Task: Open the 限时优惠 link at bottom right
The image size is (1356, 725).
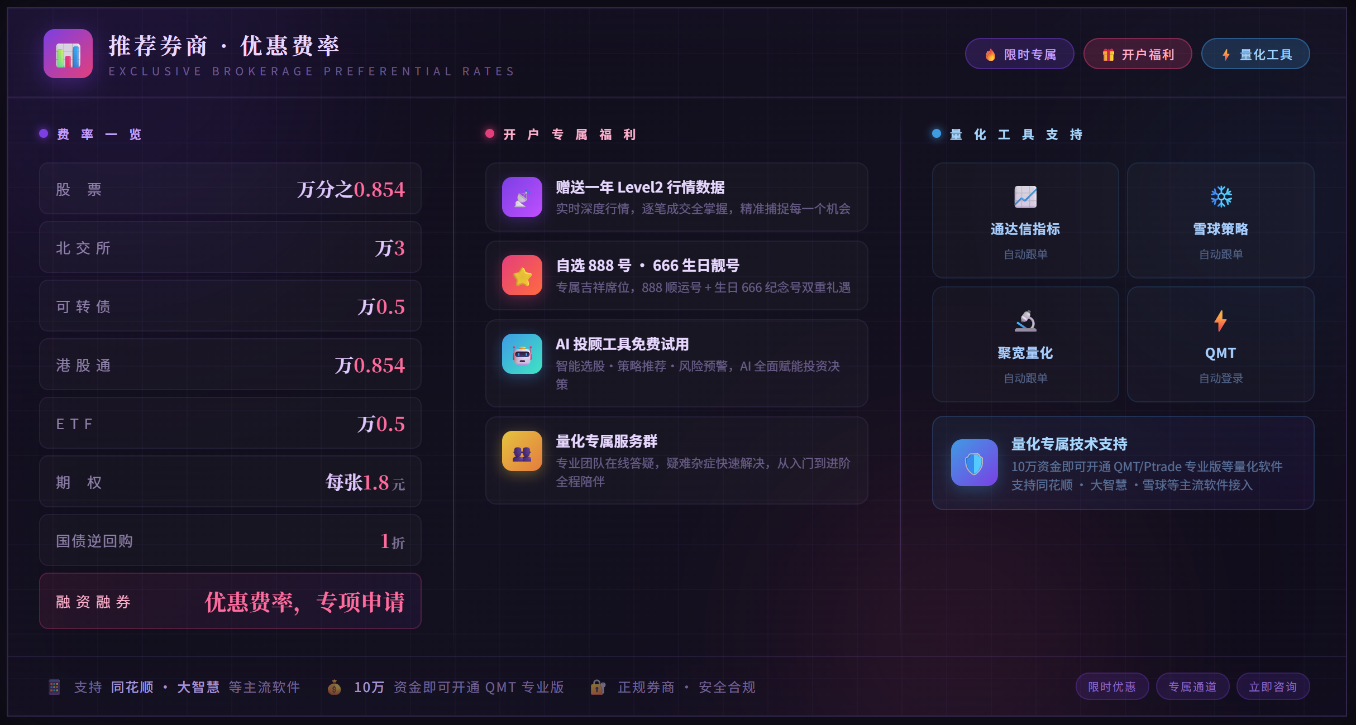Action: tap(1112, 686)
